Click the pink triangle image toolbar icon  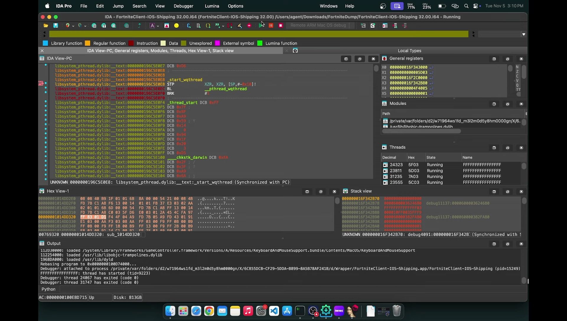click(x=167, y=26)
